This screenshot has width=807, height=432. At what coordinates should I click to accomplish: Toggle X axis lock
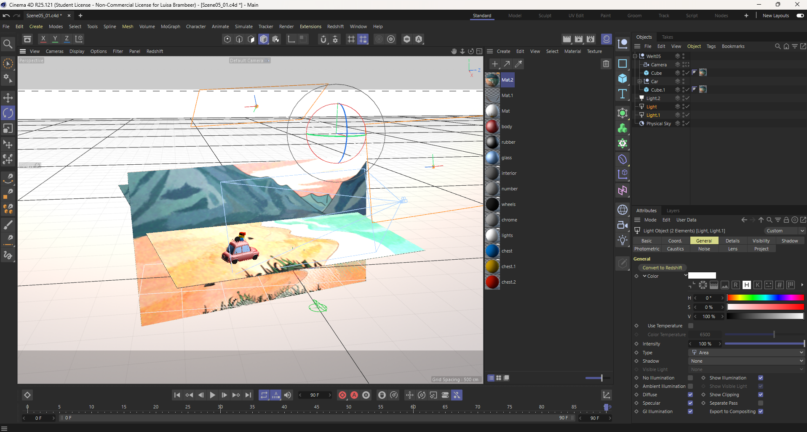43,39
